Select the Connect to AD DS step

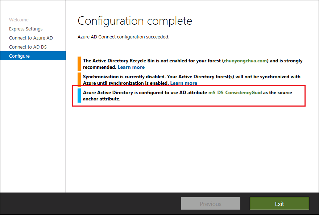(28, 47)
